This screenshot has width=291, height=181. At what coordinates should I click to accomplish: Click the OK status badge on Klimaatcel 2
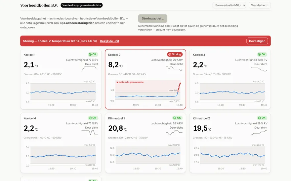(x=262, y=118)
